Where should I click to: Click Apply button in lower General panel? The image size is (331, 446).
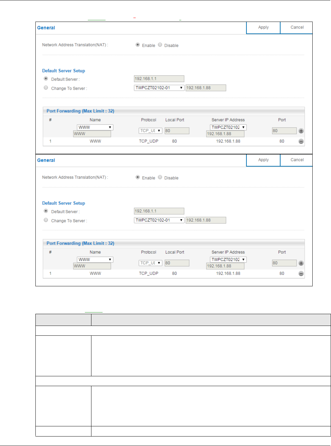click(263, 160)
